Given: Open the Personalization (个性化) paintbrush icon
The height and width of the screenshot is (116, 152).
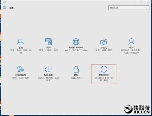Looking at the screenshot, I should (x=104, y=42).
